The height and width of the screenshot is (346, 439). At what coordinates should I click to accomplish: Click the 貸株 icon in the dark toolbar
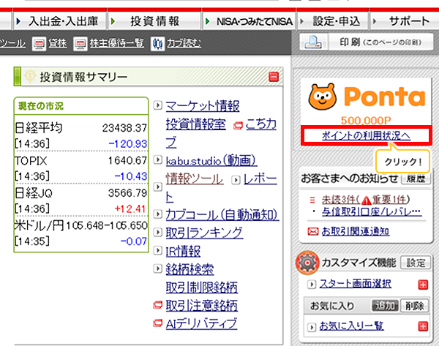39,44
